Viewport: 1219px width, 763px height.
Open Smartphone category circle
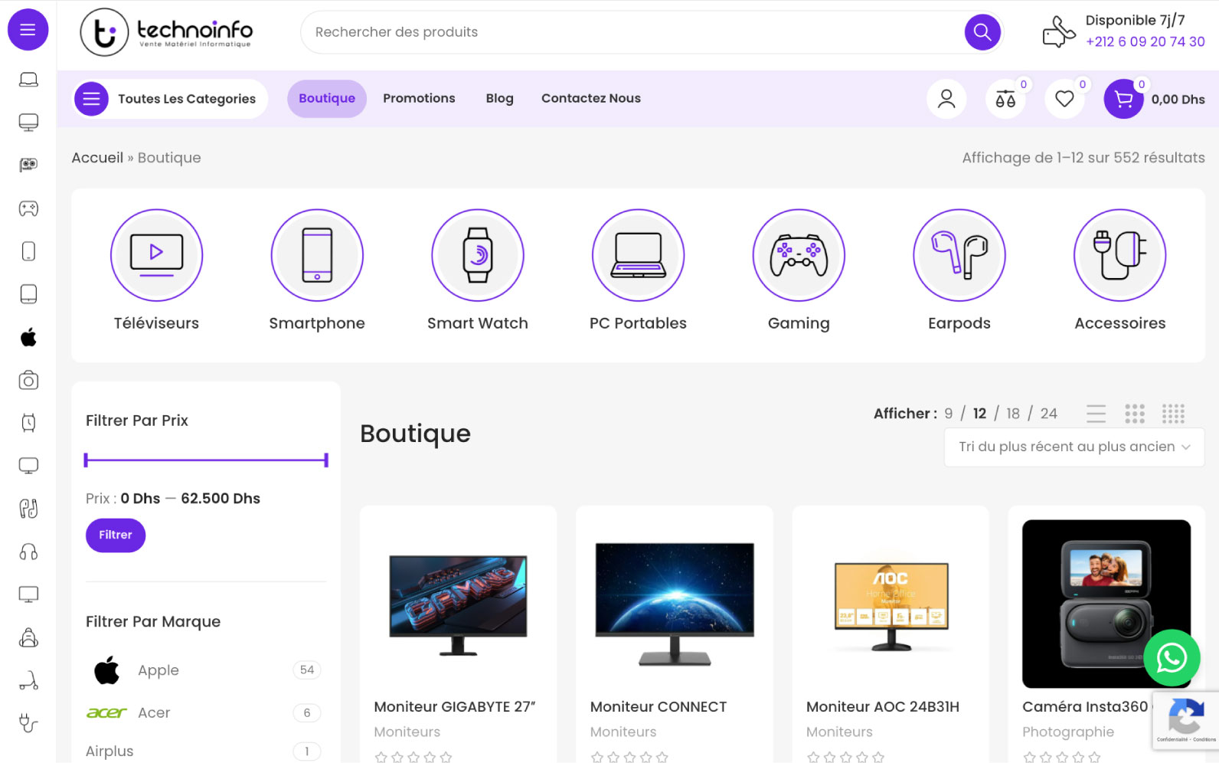317,255
